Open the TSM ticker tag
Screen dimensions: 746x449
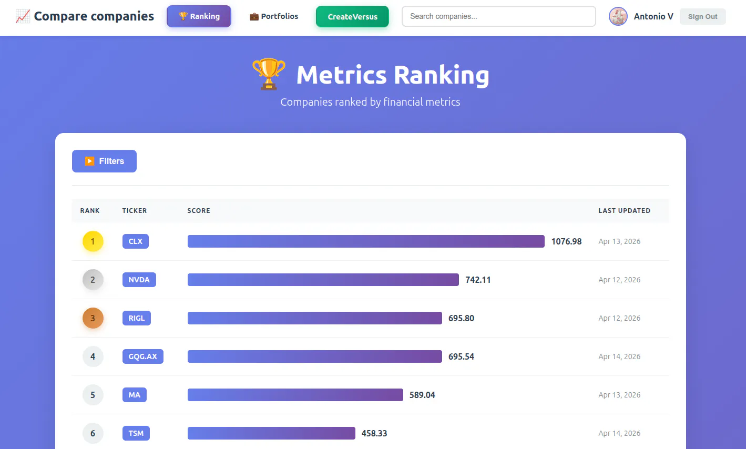(x=136, y=433)
